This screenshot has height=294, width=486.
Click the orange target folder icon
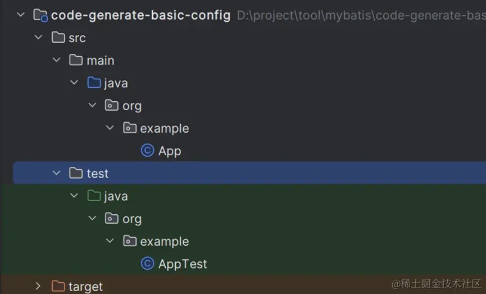58,286
